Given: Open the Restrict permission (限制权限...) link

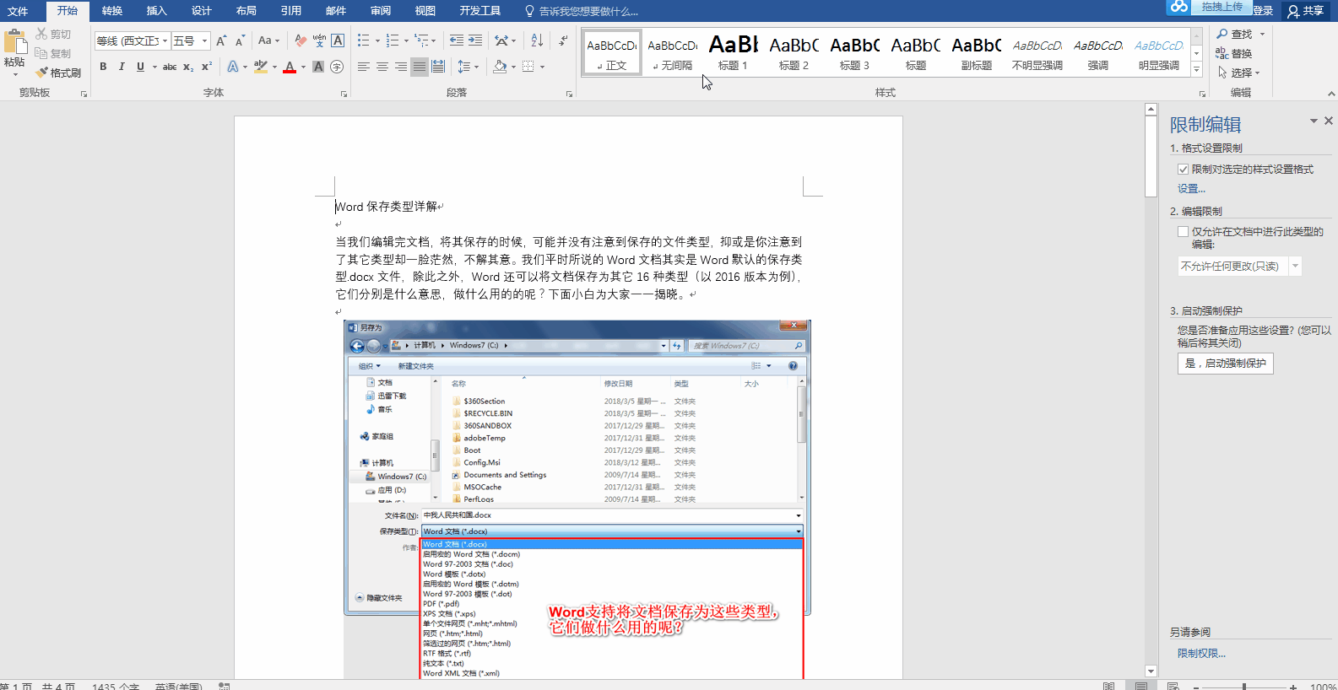Looking at the screenshot, I should tap(1201, 654).
